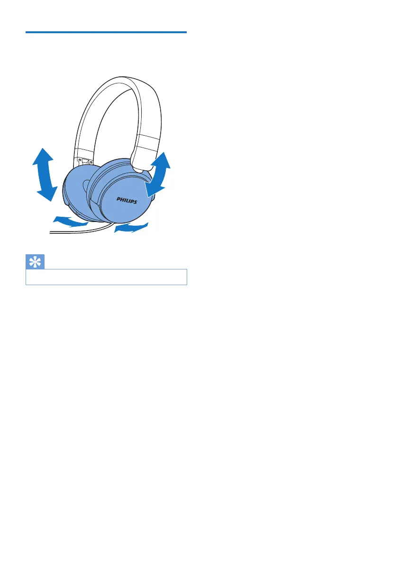Select the rear blue ear cup

coord(76,191)
